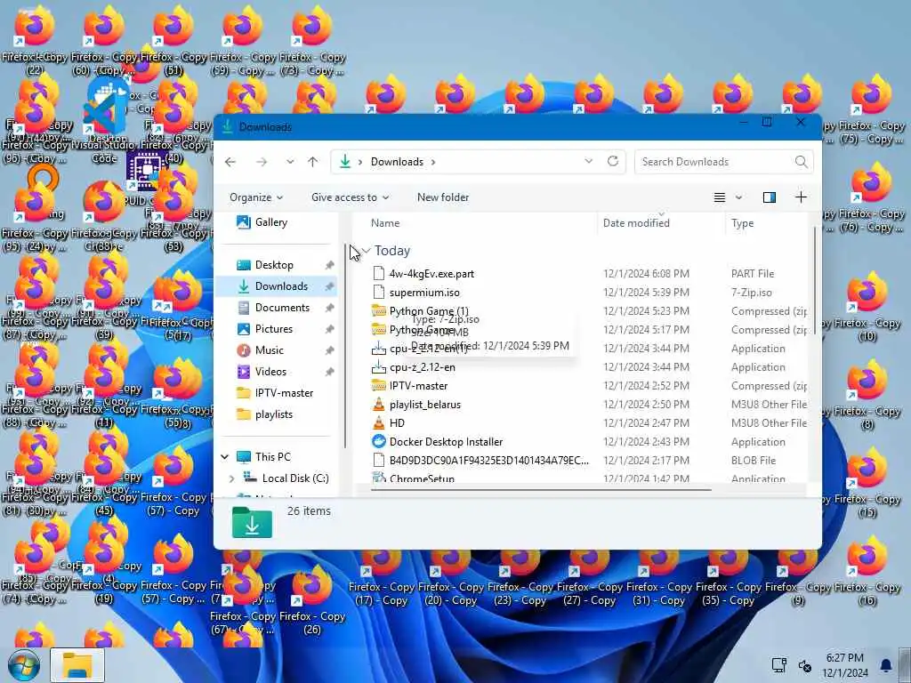Click the network tray icon
This screenshot has width=911, height=683.
point(778,665)
